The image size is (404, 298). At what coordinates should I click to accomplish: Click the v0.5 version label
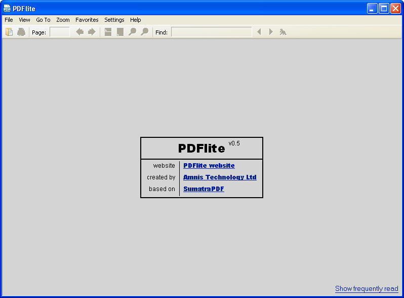pos(234,143)
